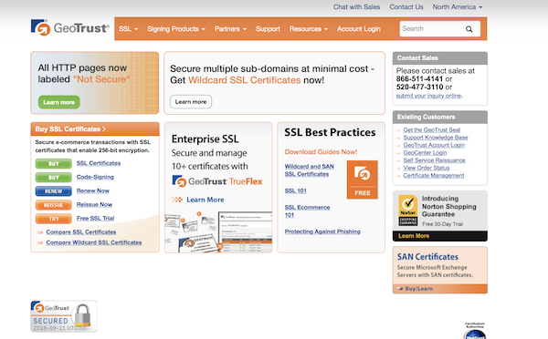Click Download Guides Now! text

321,151
